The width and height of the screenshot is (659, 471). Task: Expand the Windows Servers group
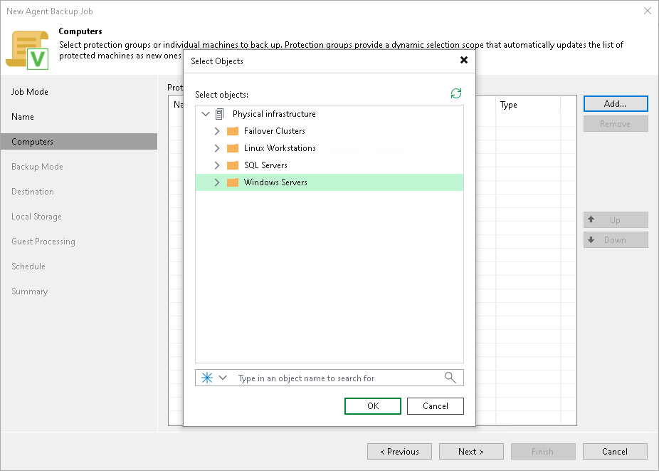click(217, 182)
